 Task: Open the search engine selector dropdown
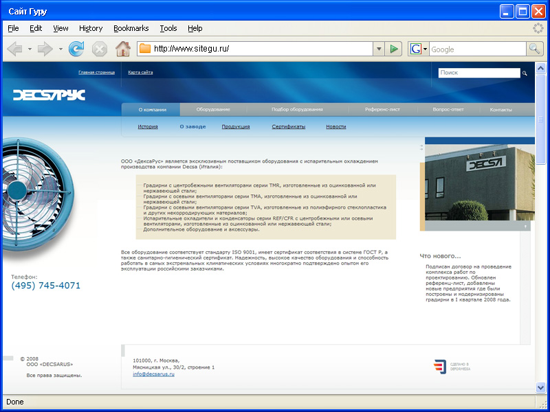click(x=425, y=49)
